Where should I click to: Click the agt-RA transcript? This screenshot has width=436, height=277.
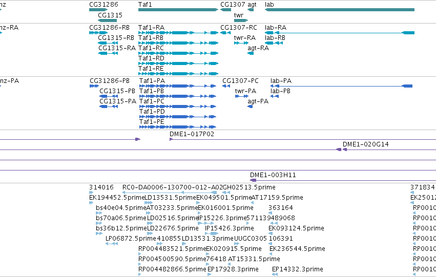251,53
